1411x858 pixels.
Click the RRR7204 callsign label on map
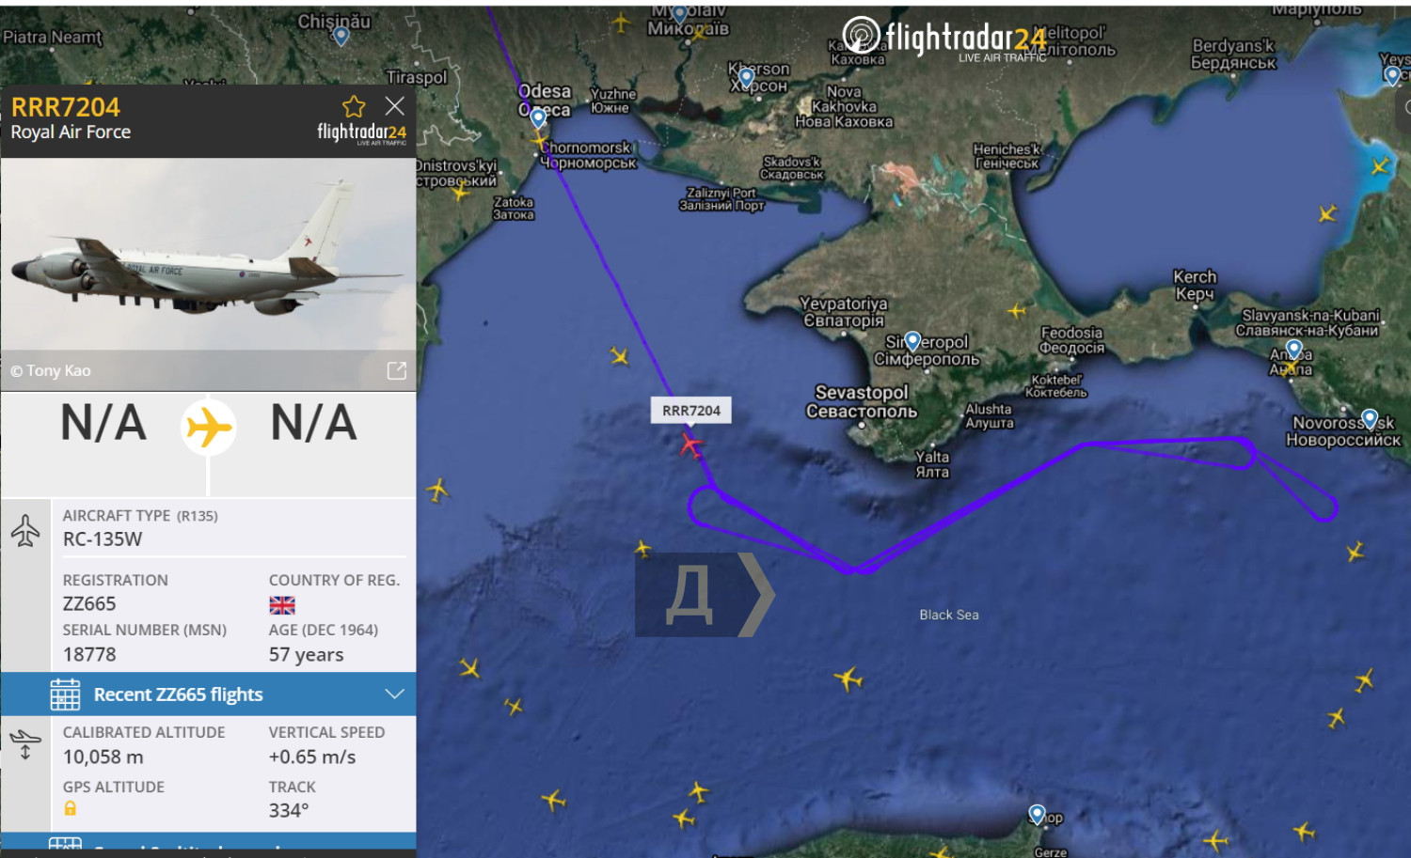(x=691, y=410)
